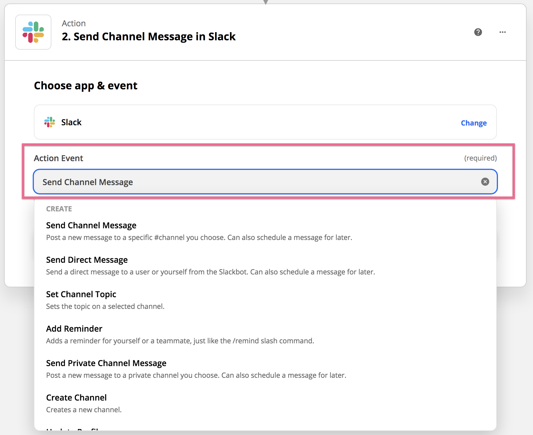The width and height of the screenshot is (533, 435).
Task: Choose Add Reminder option
Action: [x=265, y=334]
